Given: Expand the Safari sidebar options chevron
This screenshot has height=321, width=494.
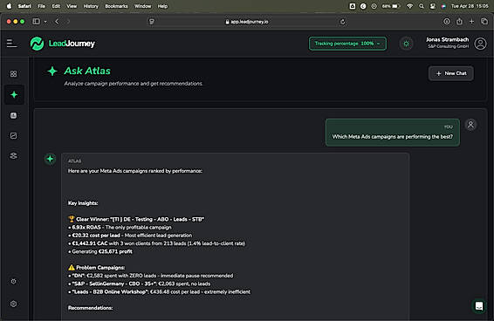Looking at the screenshot, I should click(x=45, y=22).
